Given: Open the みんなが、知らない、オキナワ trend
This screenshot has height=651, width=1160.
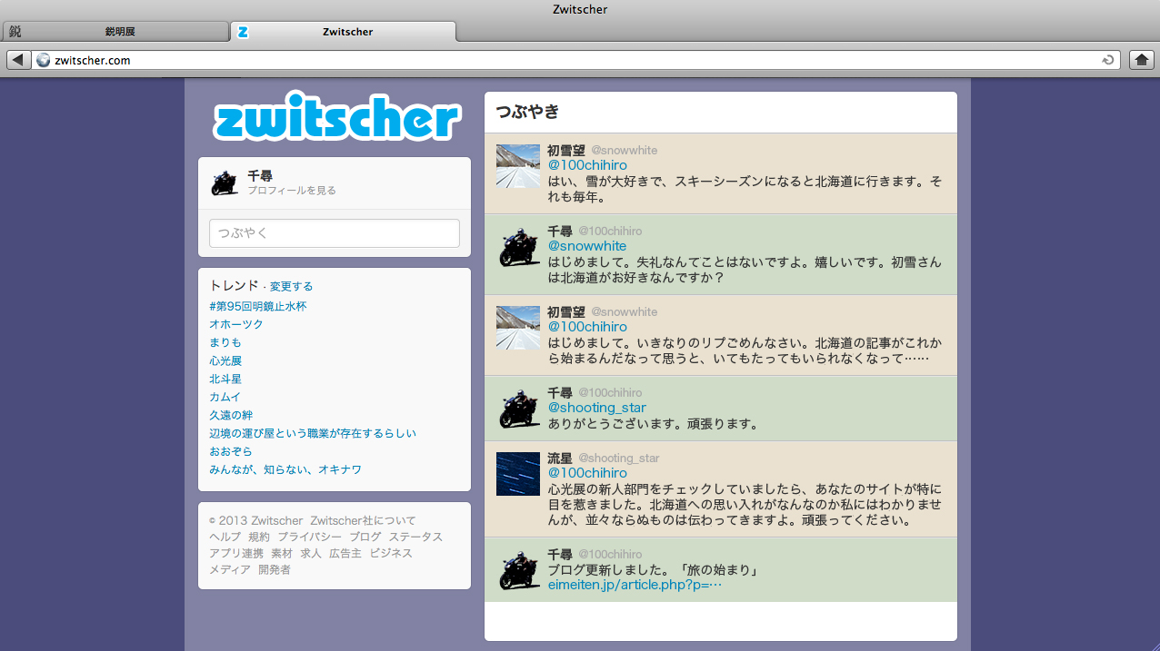Looking at the screenshot, I should [x=285, y=469].
